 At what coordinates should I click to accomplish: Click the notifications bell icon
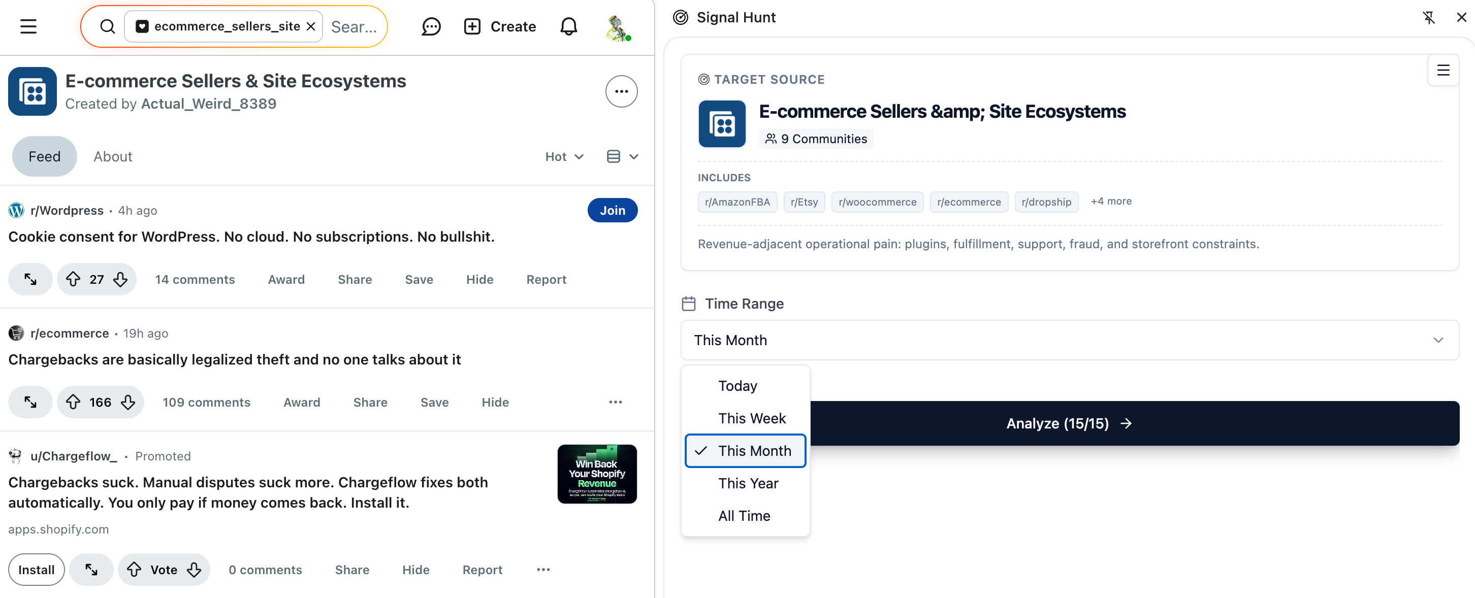(x=568, y=26)
